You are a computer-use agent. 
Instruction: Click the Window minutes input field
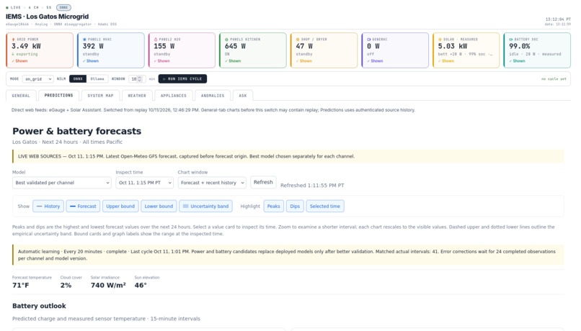[x=136, y=78]
